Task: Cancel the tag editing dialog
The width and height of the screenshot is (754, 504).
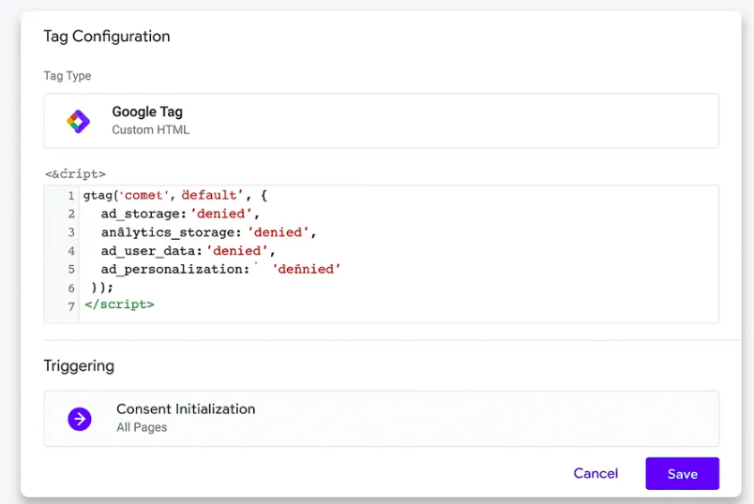Action: (596, 473)
